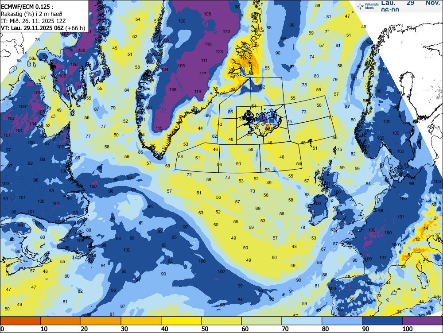Select the 90–100 dark blue legend swatch
The height and width of the screenshot is (333, 443).
click(x=382, y=321)
